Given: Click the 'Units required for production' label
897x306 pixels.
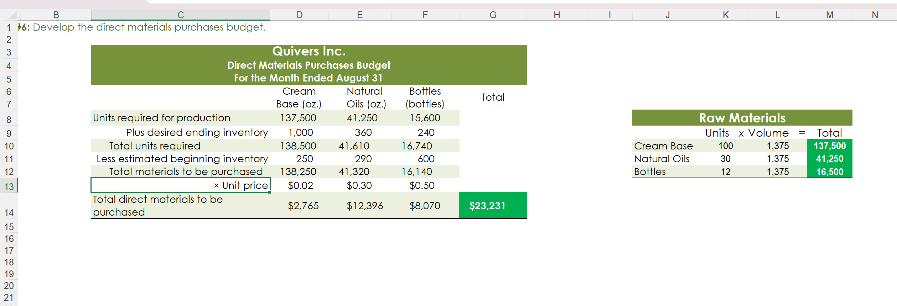Looking at the screenshot, I should [x=162, y=118].
